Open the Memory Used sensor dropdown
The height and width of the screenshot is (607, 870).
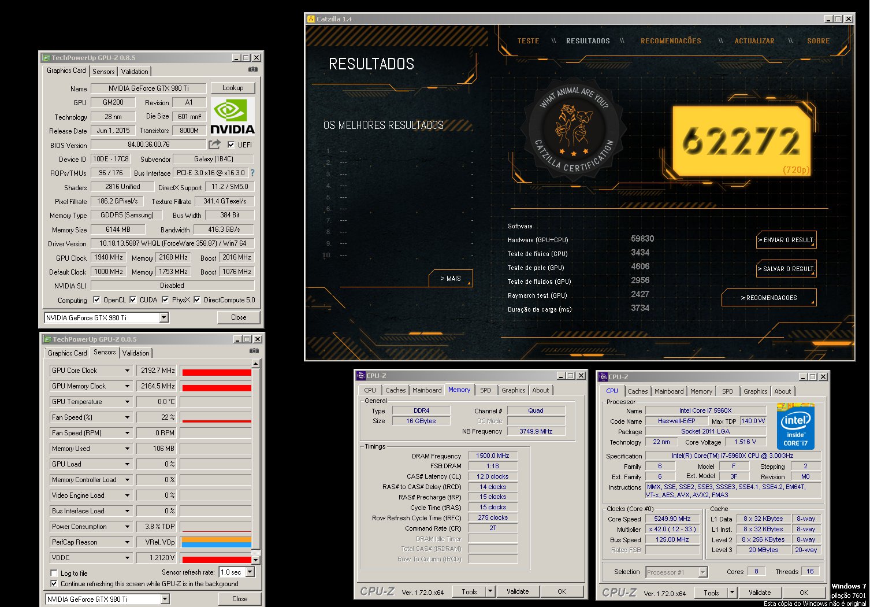pyautogui.click(x=127, y=449)
